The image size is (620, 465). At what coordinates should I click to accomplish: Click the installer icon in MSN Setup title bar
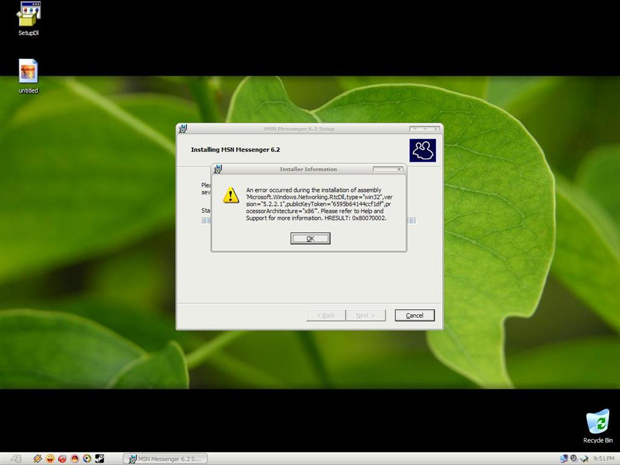tap(183, 128)
